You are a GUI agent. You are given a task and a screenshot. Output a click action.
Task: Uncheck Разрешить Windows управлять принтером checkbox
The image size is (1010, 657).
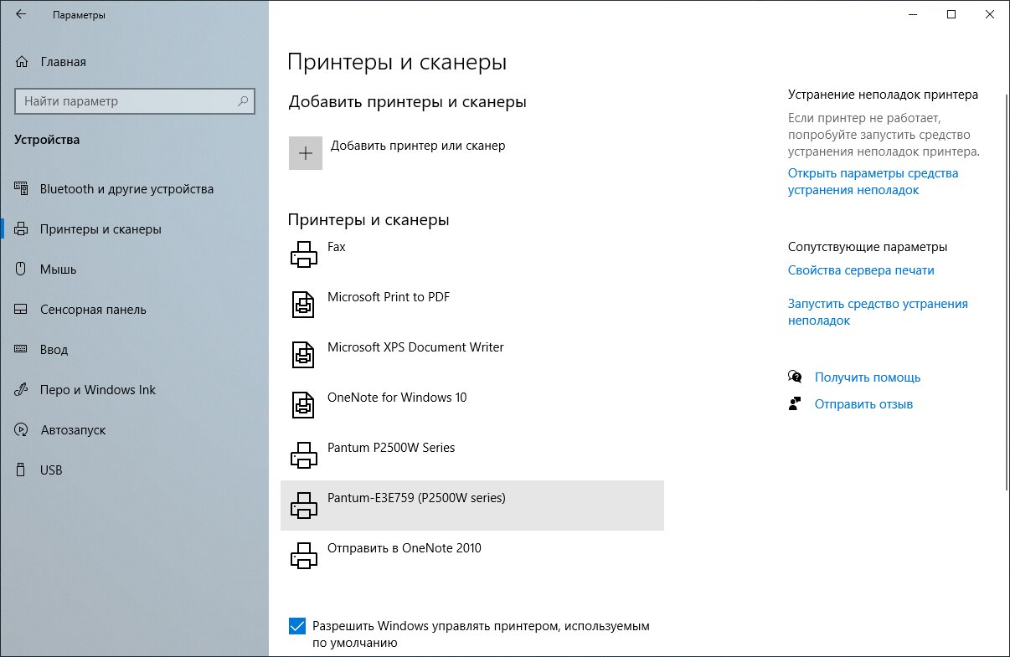pos(297,626)
